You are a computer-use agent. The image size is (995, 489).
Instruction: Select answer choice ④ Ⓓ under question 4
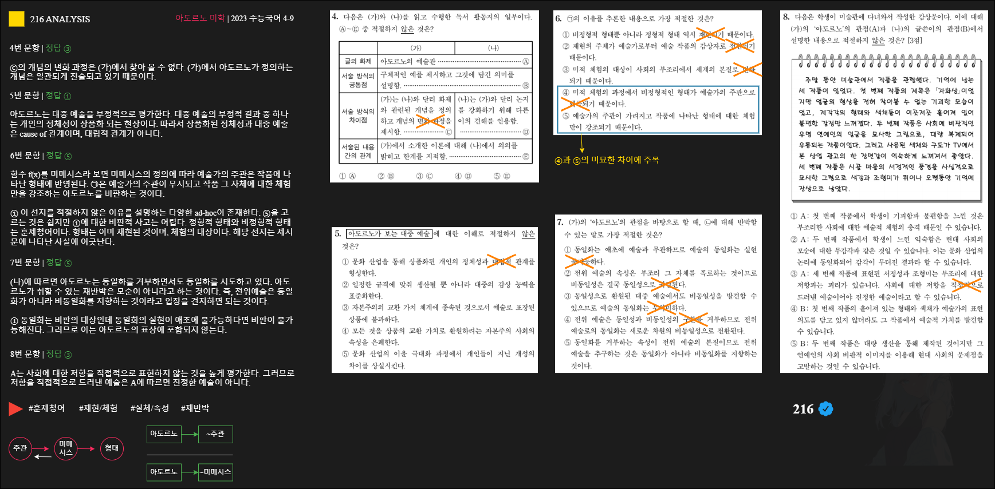pos(463,176)
